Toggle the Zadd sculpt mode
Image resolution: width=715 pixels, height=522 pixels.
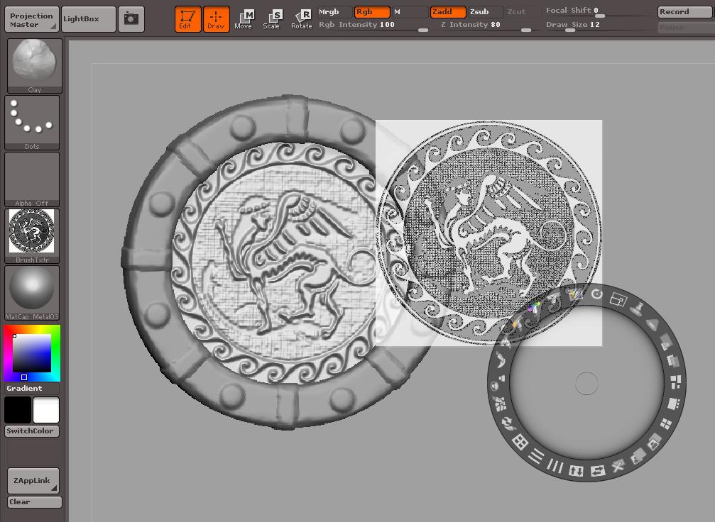pos(448,12)
